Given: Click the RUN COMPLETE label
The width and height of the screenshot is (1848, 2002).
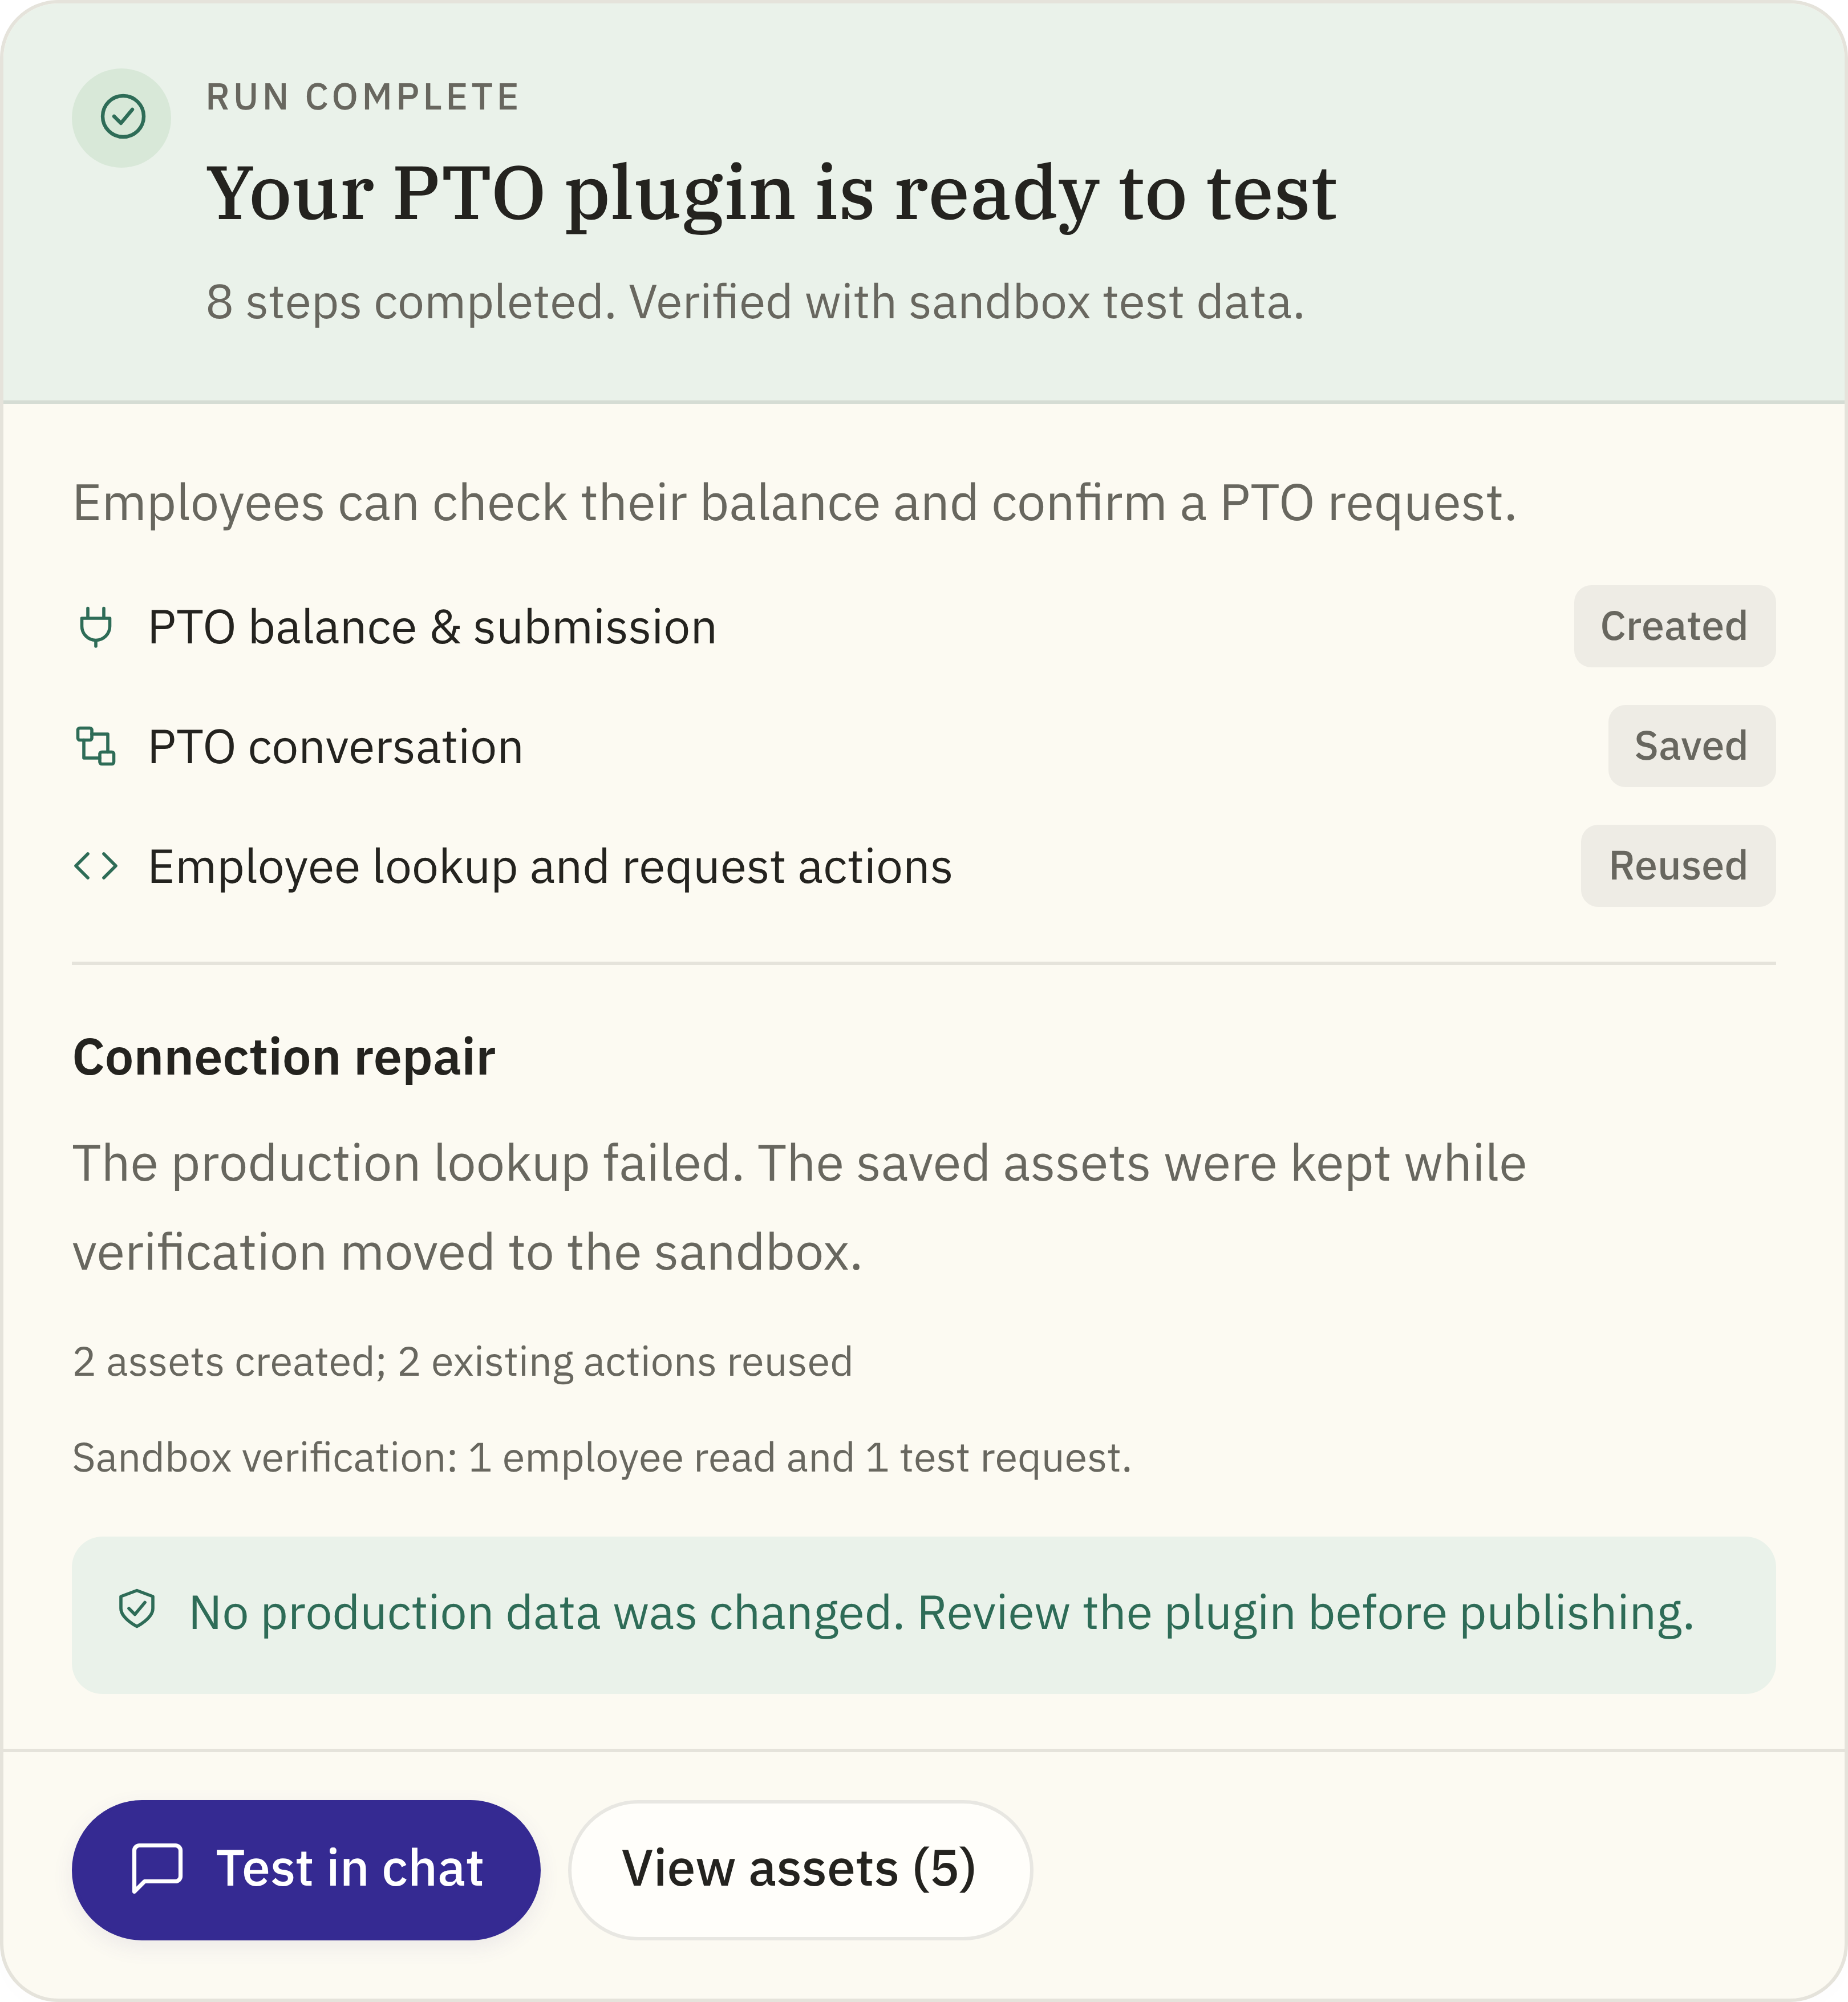Looking at the screenshot, I should coord(363,97).
